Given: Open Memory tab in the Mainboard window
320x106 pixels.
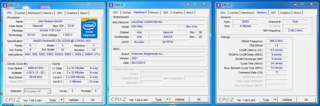Looking at the screenshot, I should (154, 12).
